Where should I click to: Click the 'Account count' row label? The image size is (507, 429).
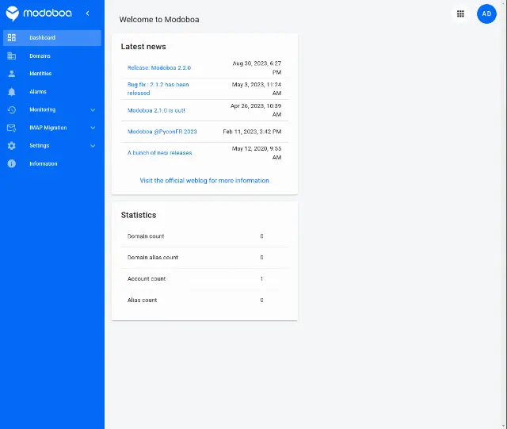click(x=147, y=279)
